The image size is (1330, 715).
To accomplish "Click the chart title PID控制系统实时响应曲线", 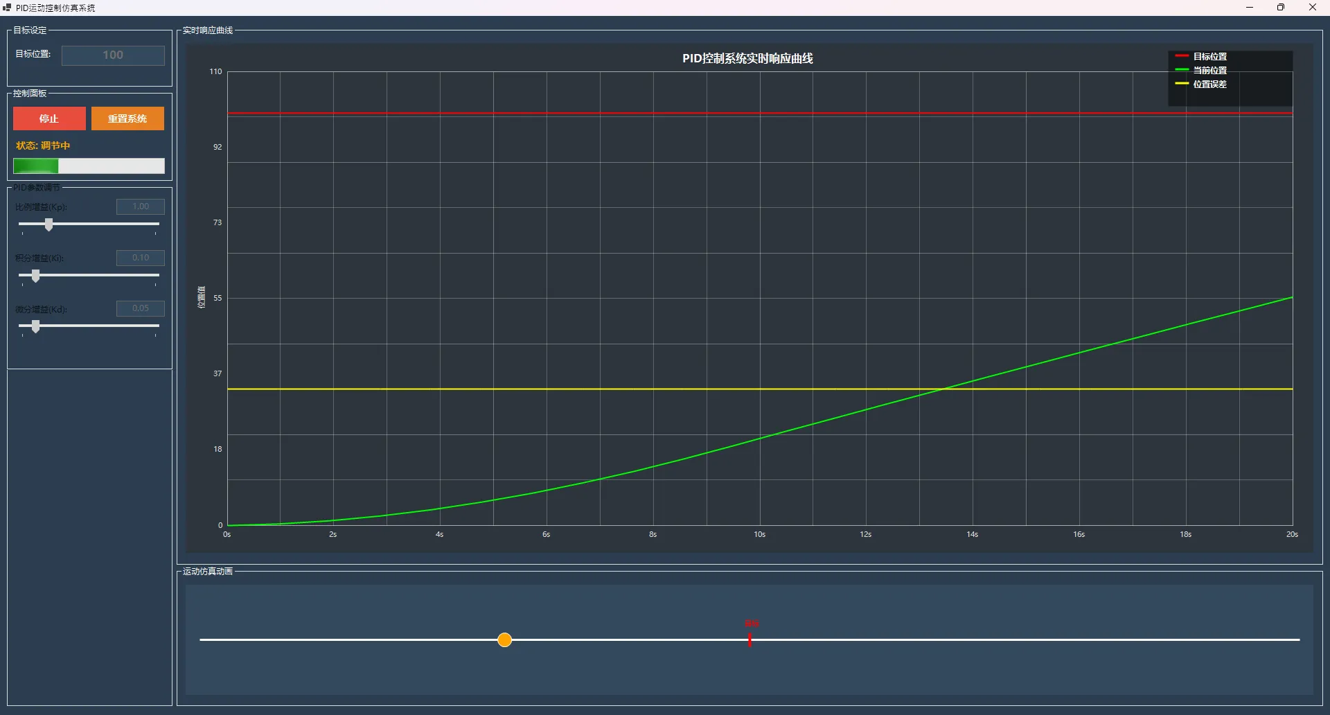I will (747, 59).
